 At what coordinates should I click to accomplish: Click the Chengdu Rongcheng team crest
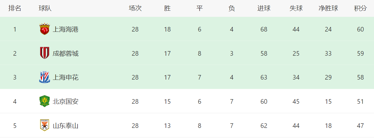coord(44,53)
